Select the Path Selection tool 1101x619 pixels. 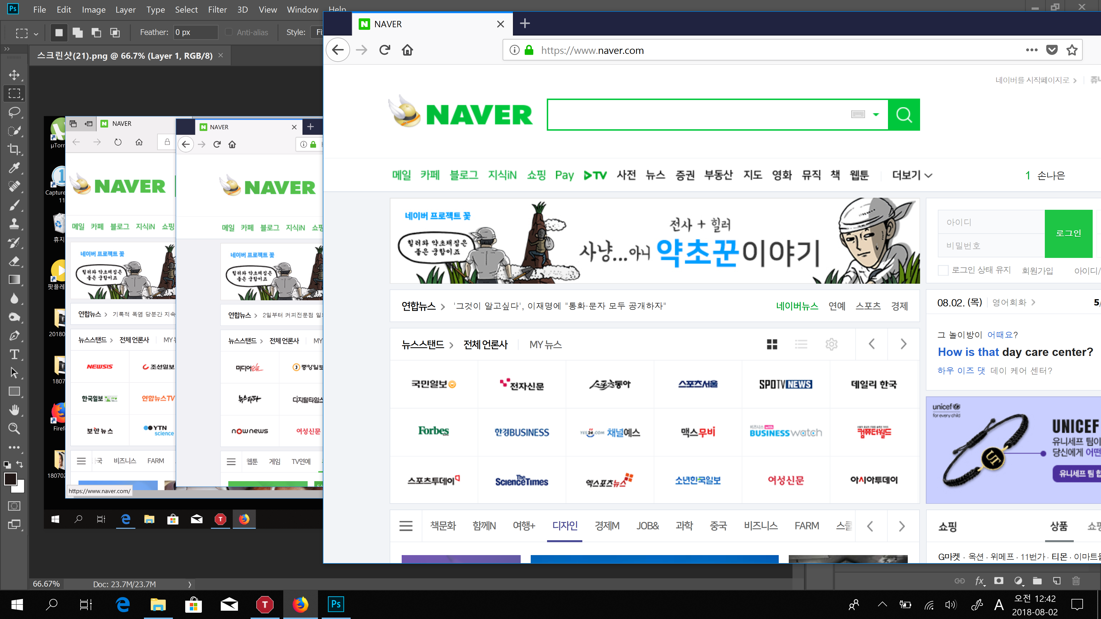click(x=14, y=373)
